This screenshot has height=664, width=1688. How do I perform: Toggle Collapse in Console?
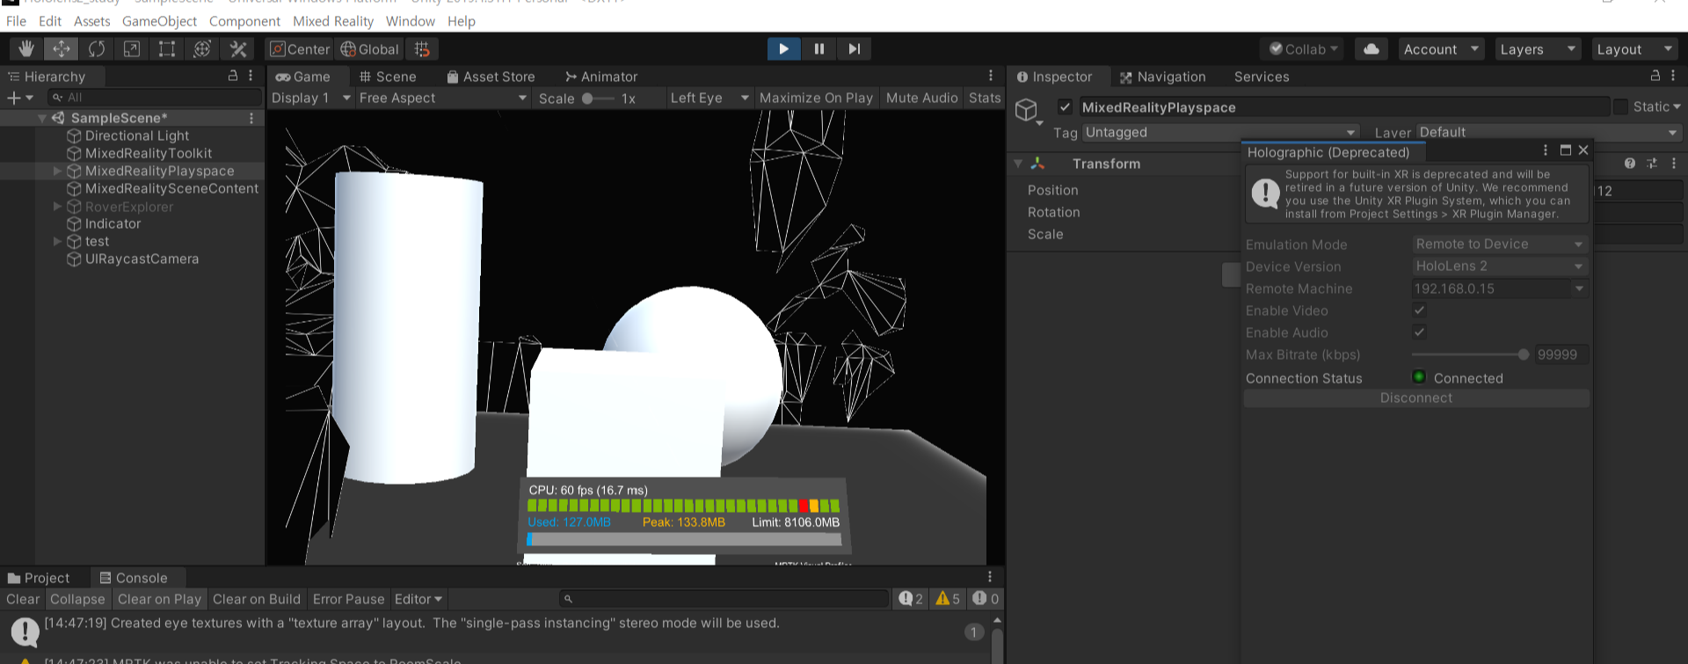coord(77,599)
